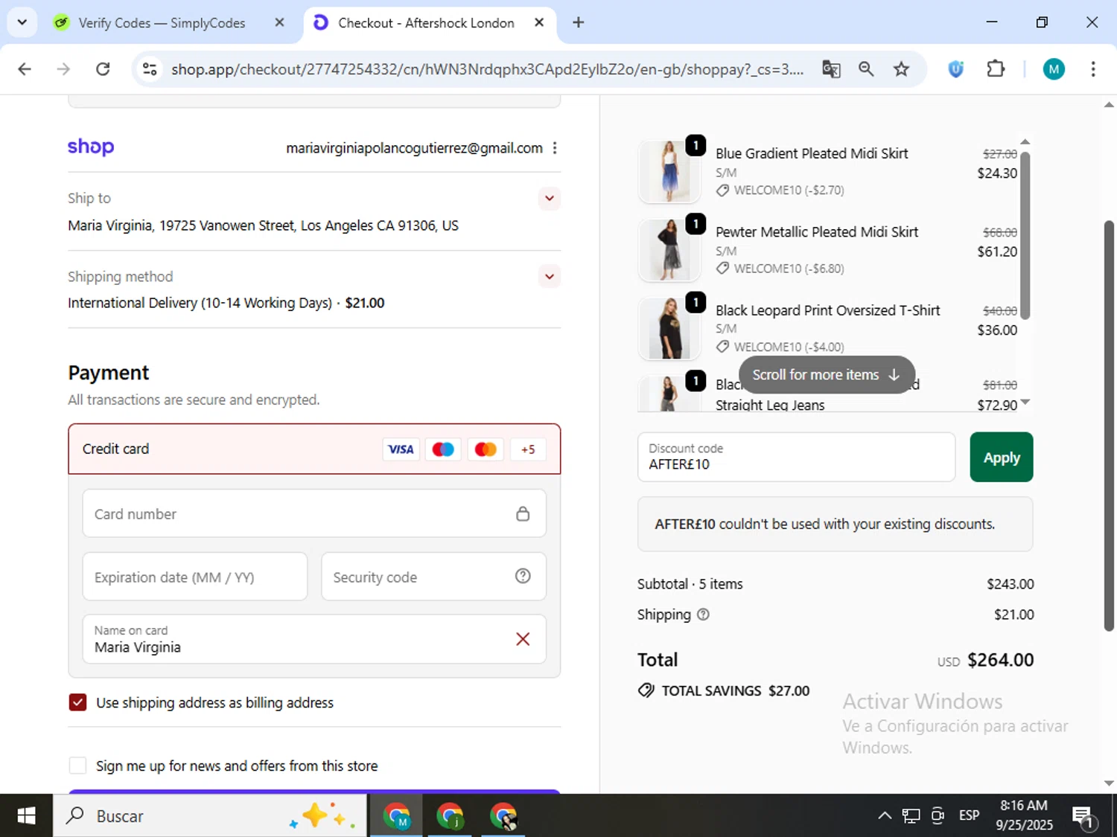Open the Chrome taskbar icon with j badge
The width and height of the screenshot is (1117, 837).
(450, 816)
